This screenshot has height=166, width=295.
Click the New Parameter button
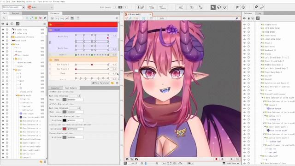point(100,83)
